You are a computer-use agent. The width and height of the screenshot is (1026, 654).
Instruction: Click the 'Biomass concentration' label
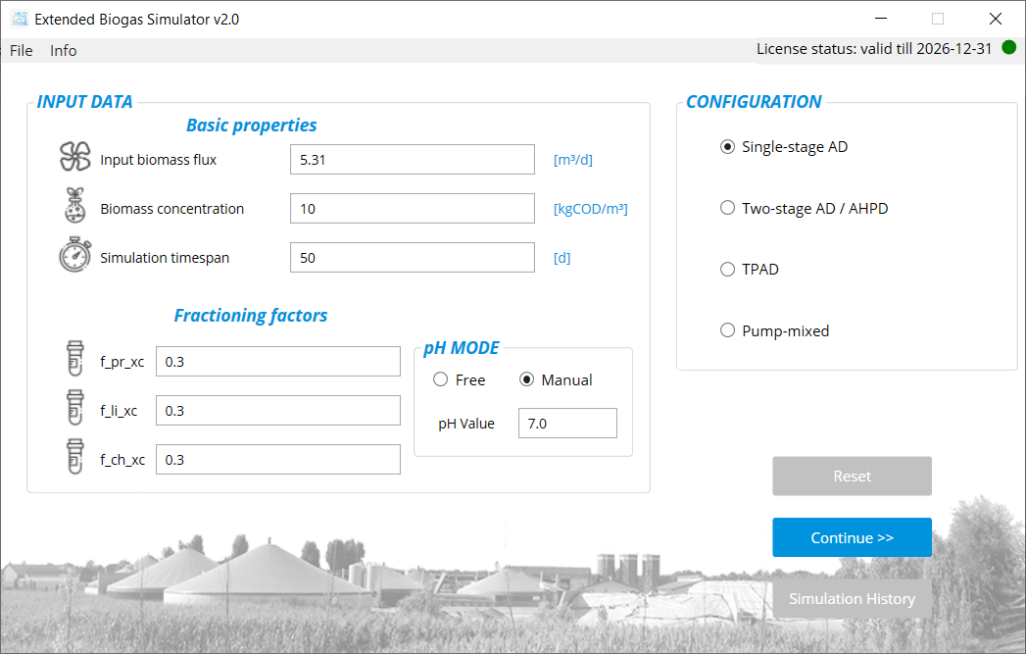click(x=172, y=209)
